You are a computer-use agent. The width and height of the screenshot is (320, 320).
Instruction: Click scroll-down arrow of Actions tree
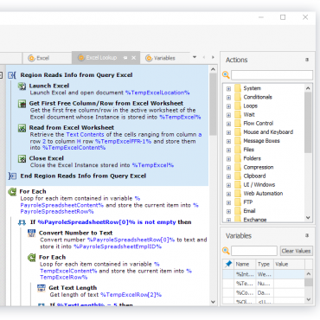coord(308,218)
